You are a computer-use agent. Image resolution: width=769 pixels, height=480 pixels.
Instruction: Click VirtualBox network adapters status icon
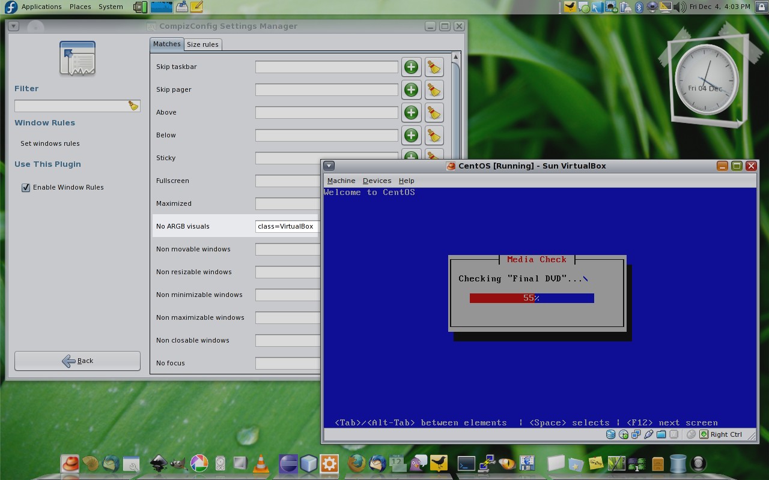(x=636, y=434)
